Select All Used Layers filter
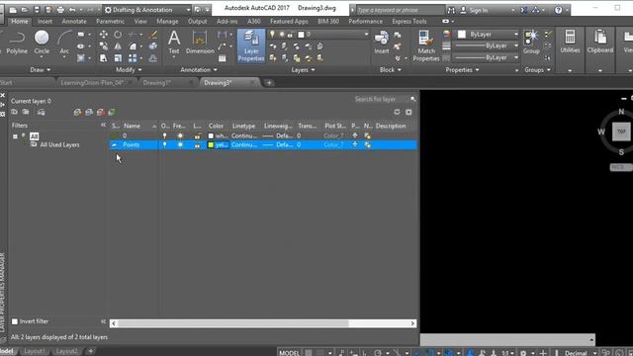The height and width of the screenshot is (356, 633). pos(59,145)
